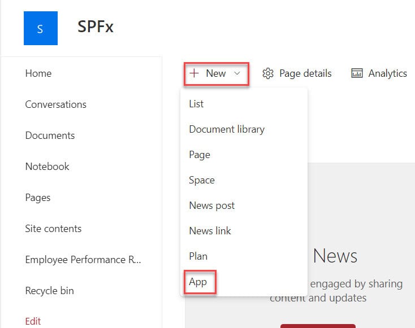Viewport: 415px width, 328px height.
Task: Open Page details text label
Action: click(x=305, y=73)
